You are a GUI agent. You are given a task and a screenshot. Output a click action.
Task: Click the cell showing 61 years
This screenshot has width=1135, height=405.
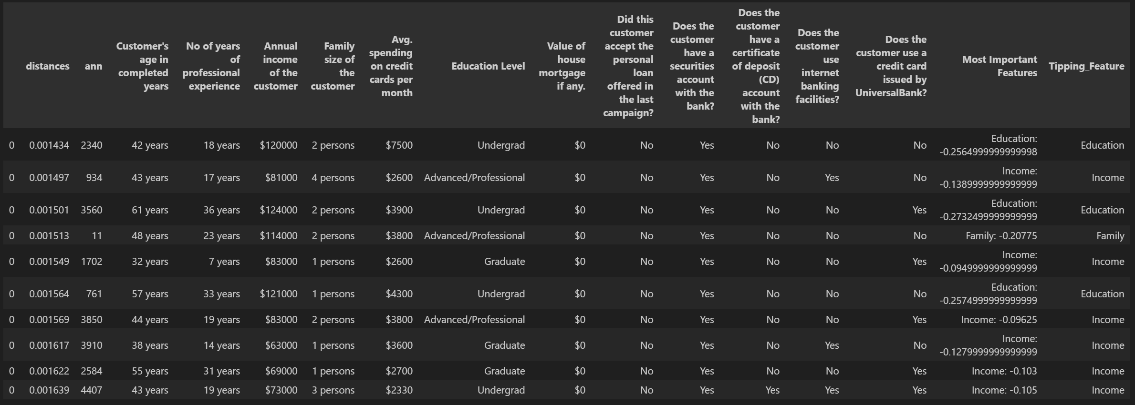[150, 210]
